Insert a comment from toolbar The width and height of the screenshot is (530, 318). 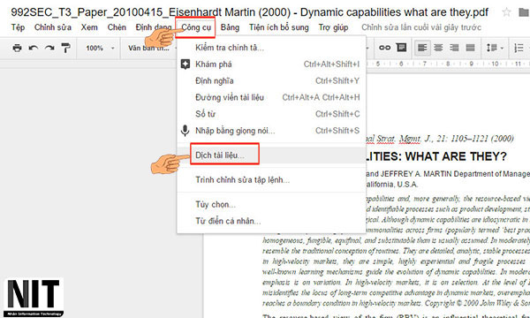(401, 48)
